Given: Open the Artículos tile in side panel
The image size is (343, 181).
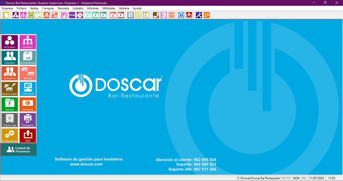Looking at the screenshot, I should [10, 42].
